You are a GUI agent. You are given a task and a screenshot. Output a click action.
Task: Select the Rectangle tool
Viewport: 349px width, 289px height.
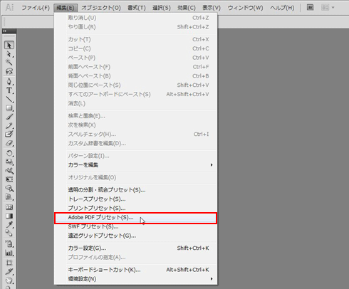[9, 108]
